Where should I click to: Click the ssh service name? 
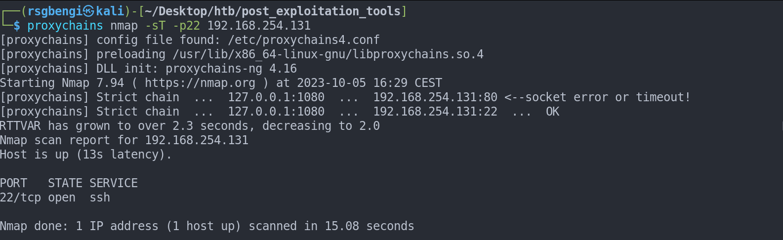(100, 198)
